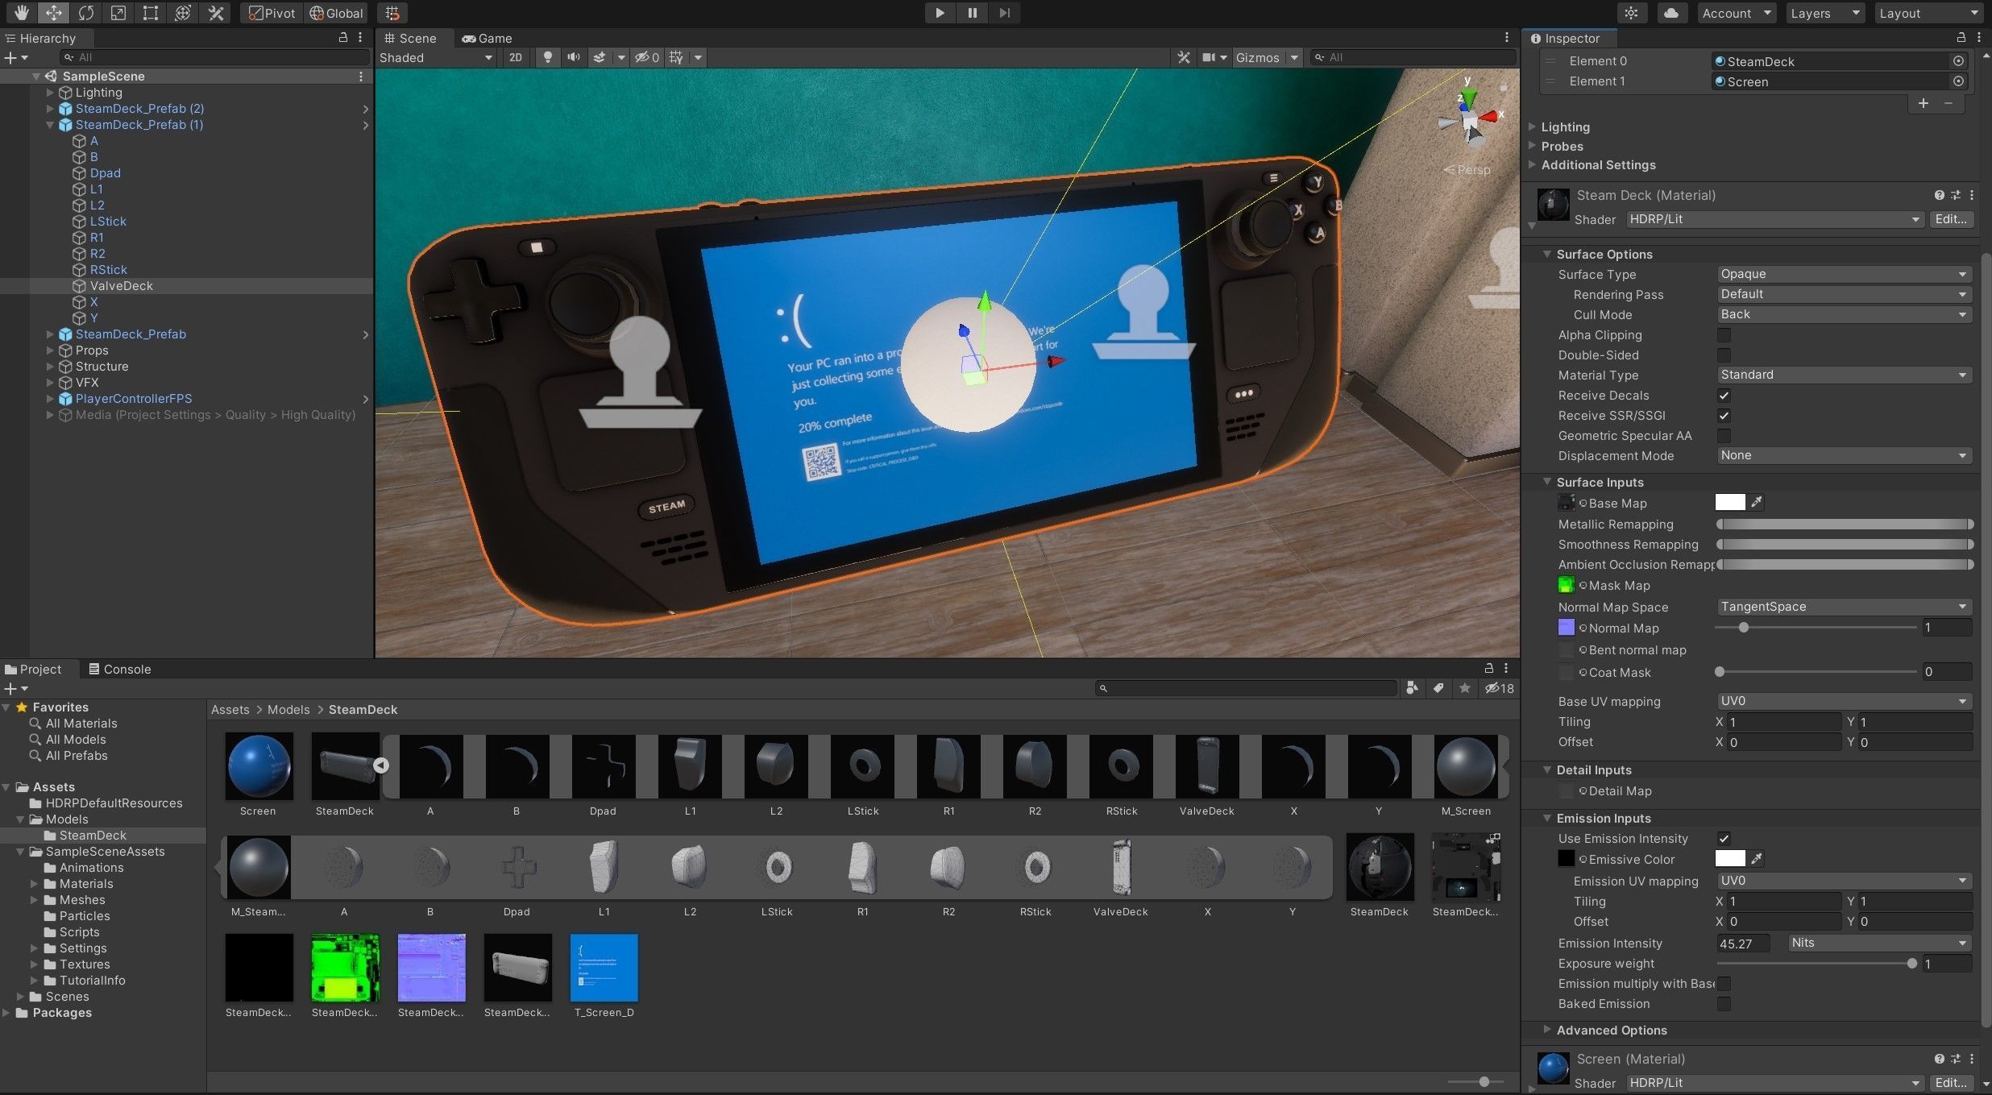This screenshot has height=1095, width=1992.
Task: Toggle Gizmos in scene view
Action: (x=1257, y=57)
